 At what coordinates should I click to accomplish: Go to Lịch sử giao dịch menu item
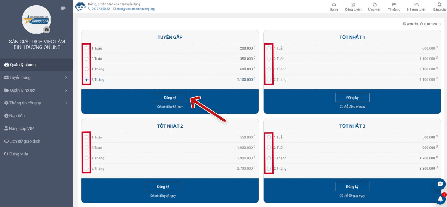(x=25, y=141)
